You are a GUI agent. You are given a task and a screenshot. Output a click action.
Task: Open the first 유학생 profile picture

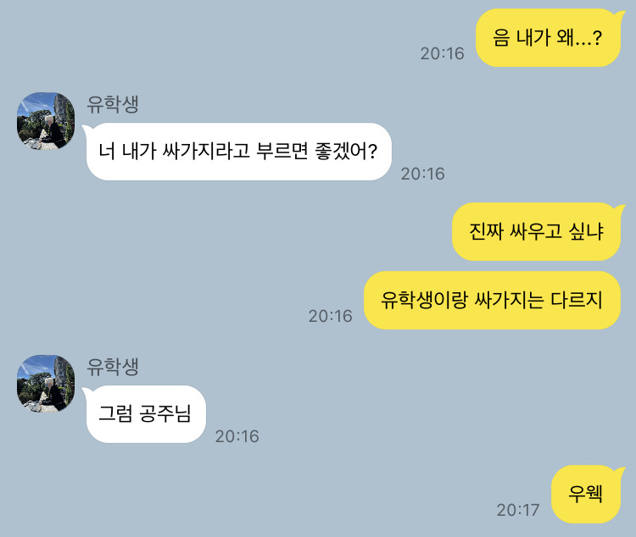(46, 121)
